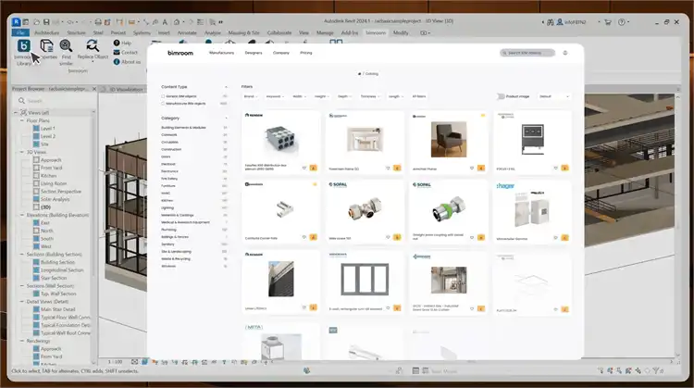The height and width of the screenshot is (388, 694).
Task: Open Pricing in bimroom navigation
Action: [x=306, y=53]
